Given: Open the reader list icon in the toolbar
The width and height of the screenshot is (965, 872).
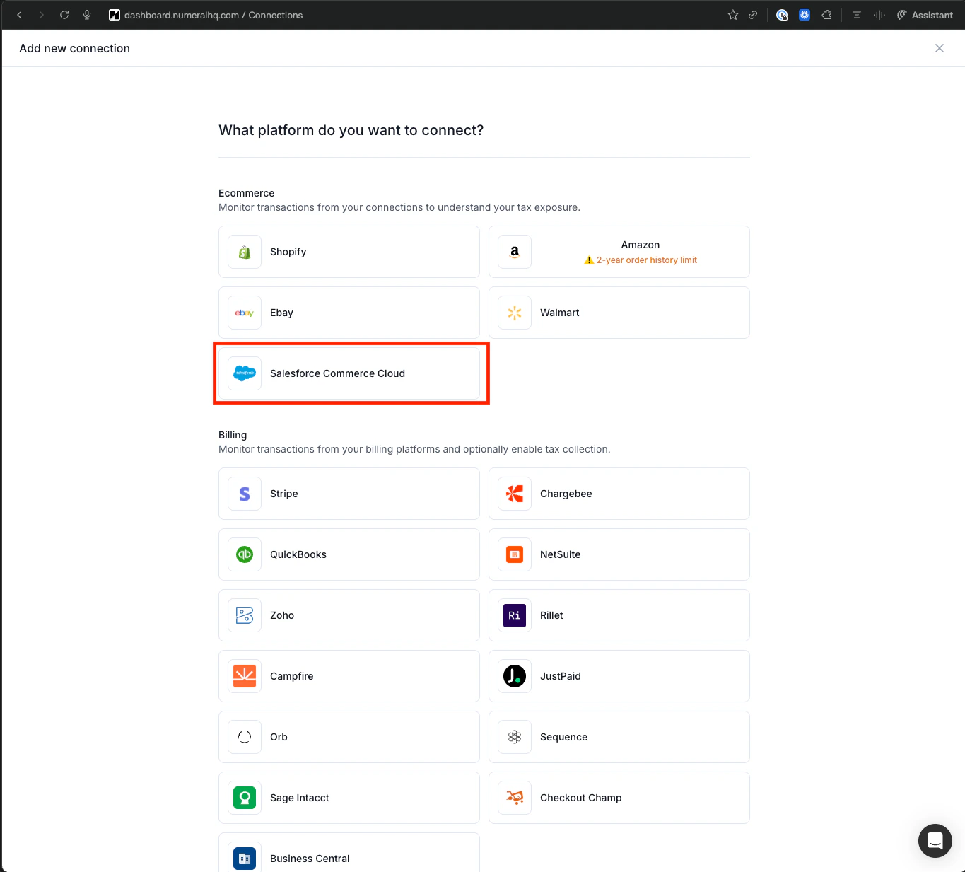Looking at the screenshot, I should (x=857, y=15).
